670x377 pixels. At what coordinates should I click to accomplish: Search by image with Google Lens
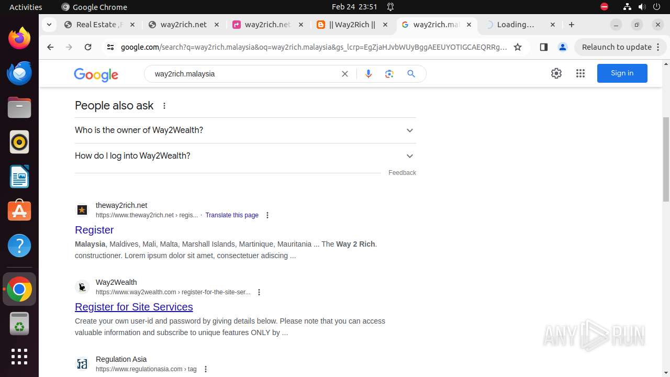point(389,74)
